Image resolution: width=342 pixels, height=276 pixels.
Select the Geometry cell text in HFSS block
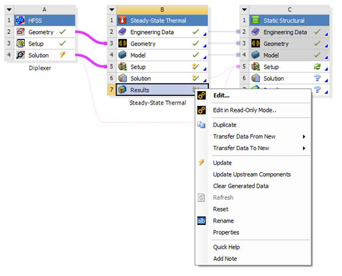pyautogui.click(x=41, y=32)
